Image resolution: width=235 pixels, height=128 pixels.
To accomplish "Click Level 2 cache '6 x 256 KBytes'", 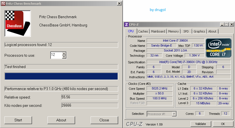I will pyautogui.click(x=203, y=98).
